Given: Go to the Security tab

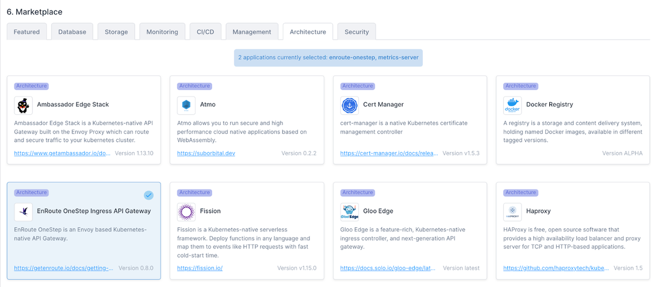Looking at the screenshot, I should tap(357, 32).
